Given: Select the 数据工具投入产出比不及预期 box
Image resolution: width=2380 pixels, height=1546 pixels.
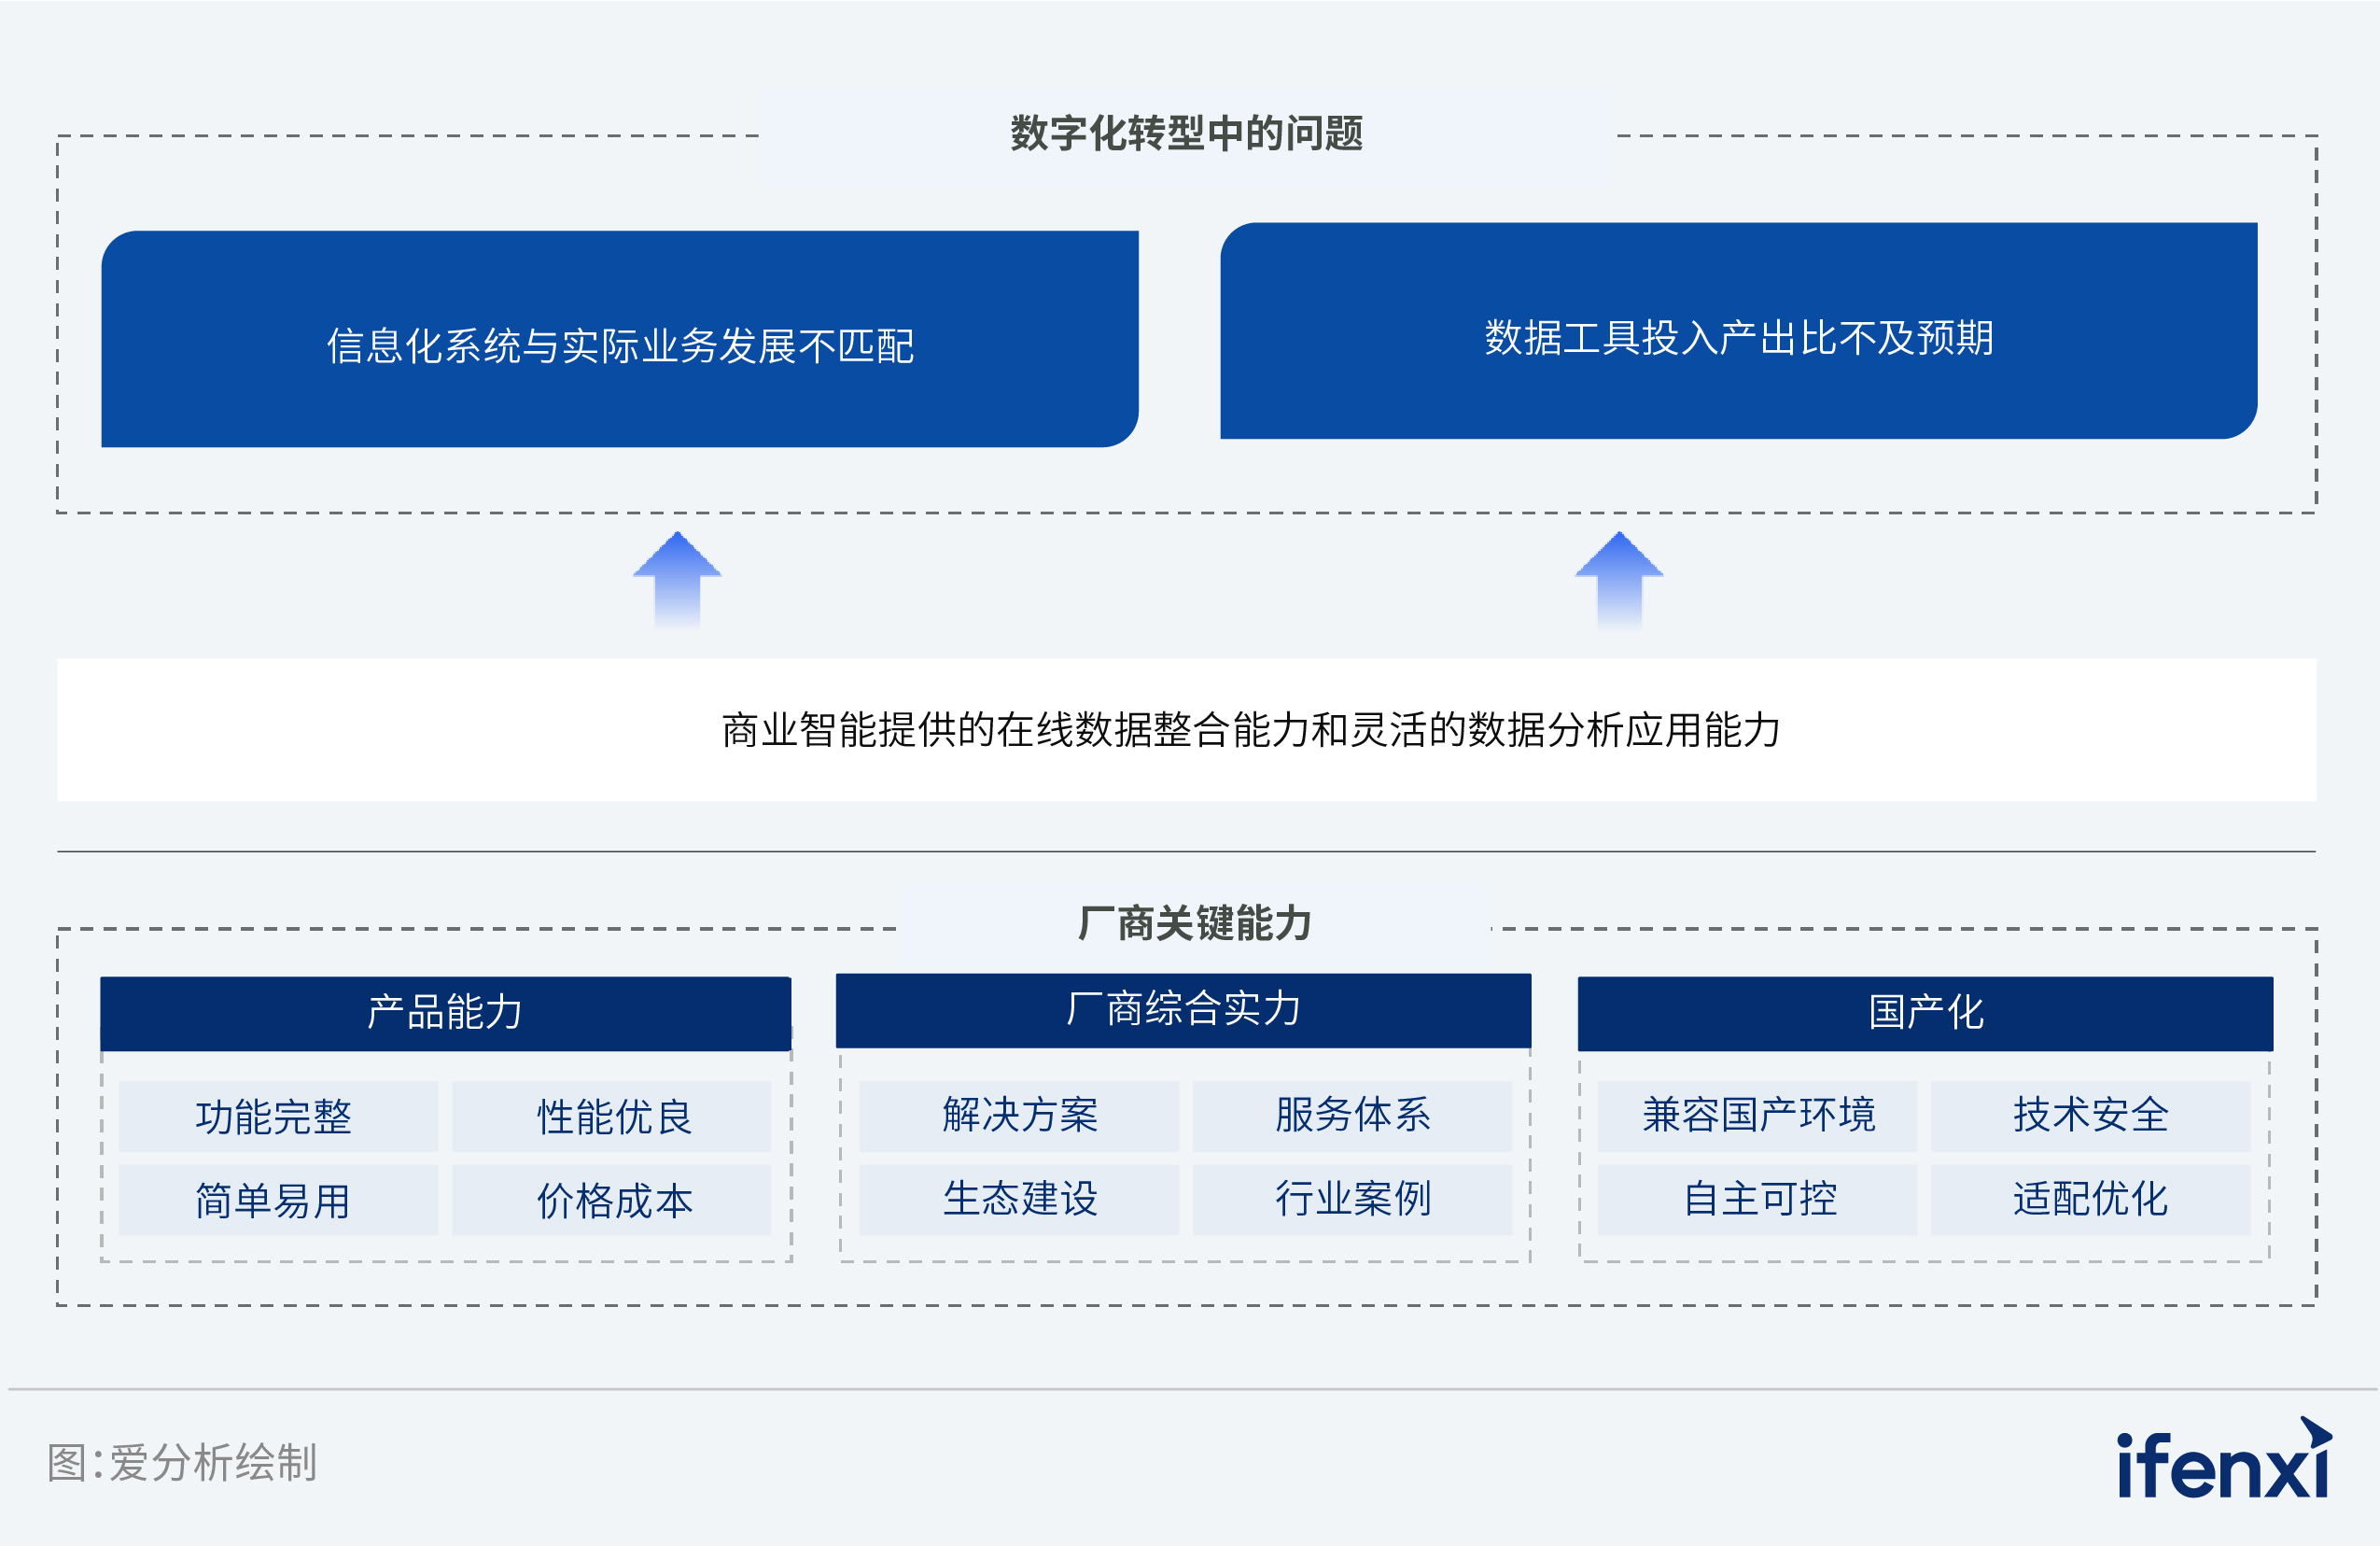Looking at the screenshot, I should (x=1738, y=332).
